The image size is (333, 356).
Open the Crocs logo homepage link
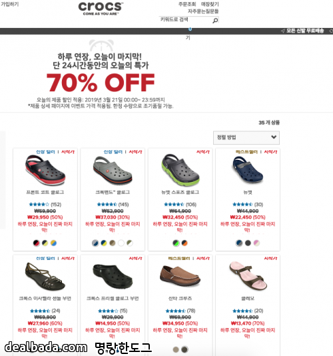(101, 9)
